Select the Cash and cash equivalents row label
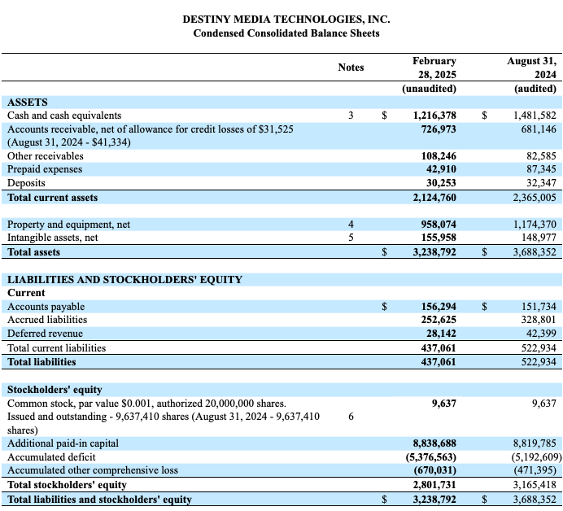 [x=64, y=116]
